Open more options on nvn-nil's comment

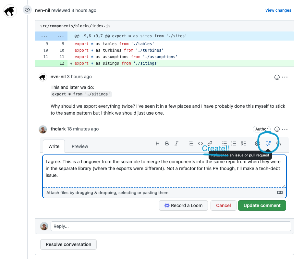(285, 77)
